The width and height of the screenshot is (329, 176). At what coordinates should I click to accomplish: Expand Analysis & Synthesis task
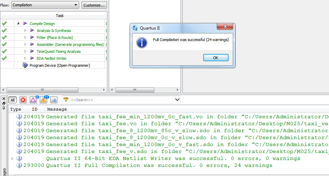tap(25, 31)
